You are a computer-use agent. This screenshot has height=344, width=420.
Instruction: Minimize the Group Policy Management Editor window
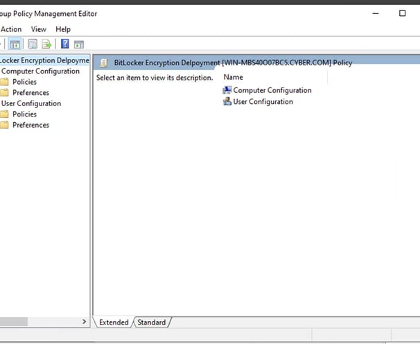tap(376, 13)
